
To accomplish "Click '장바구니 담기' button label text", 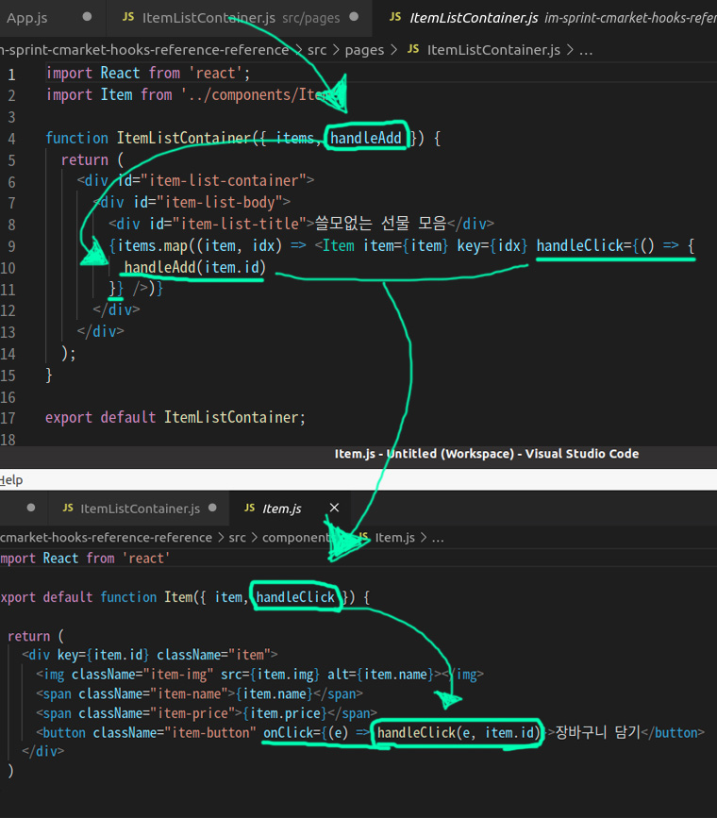I will (x=597, y=732).
